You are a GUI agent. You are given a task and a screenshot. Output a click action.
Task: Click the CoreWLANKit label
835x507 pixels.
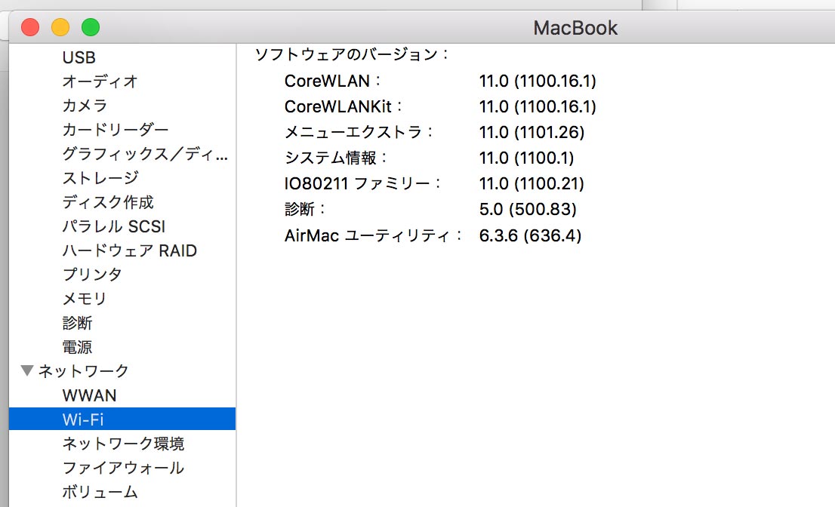(344, 106)
